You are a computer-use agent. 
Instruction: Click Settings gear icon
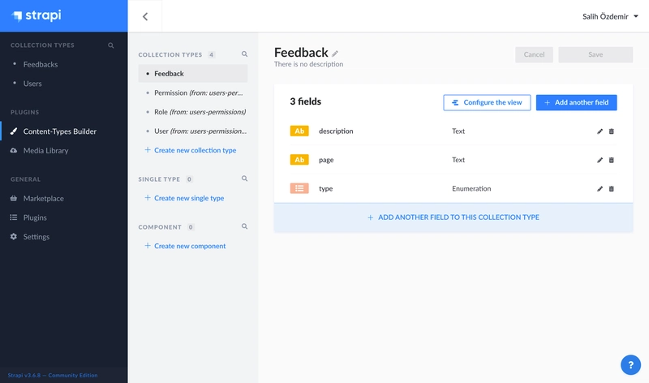pos(14,236)
